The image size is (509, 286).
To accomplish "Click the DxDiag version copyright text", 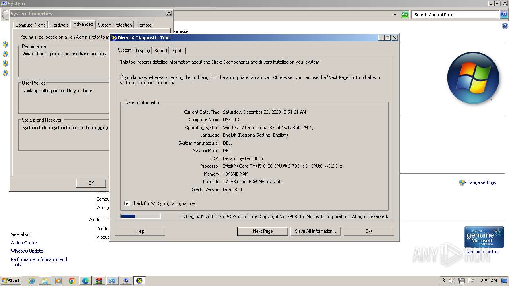I will (284, 216).
